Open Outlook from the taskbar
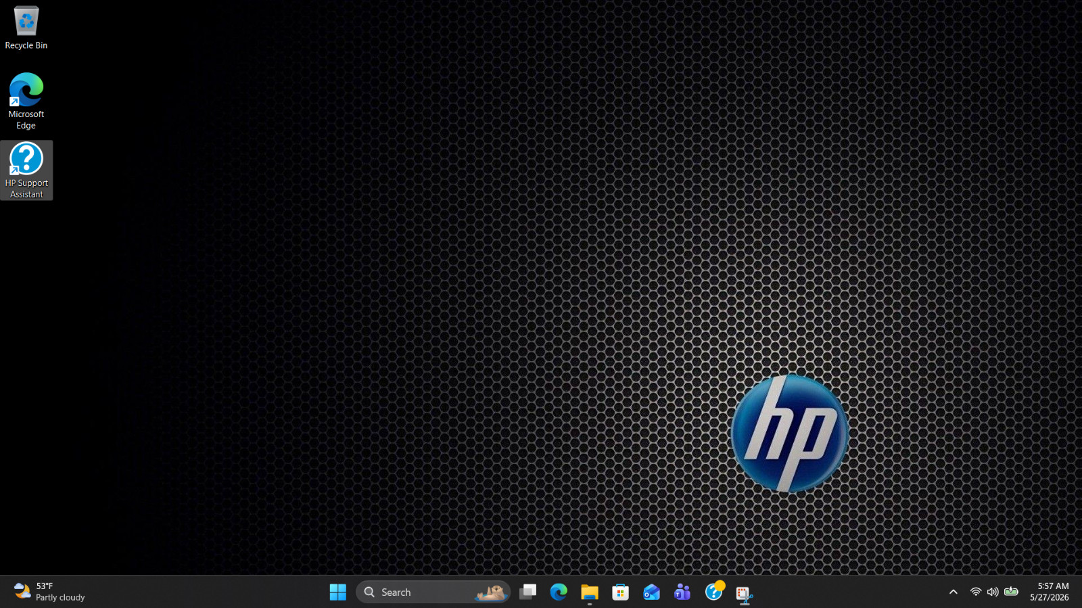Screen dimensions: 1082x608 click(x=651, y=592)
